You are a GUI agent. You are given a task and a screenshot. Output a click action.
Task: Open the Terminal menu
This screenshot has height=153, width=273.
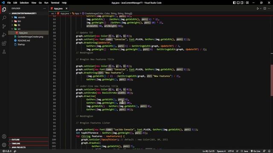click(x=55, y=3)
